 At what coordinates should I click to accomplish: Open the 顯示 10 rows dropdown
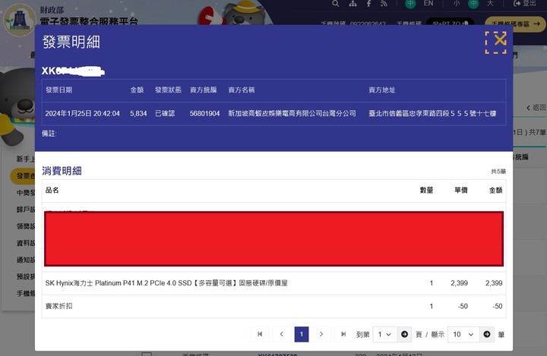point(463,335)
